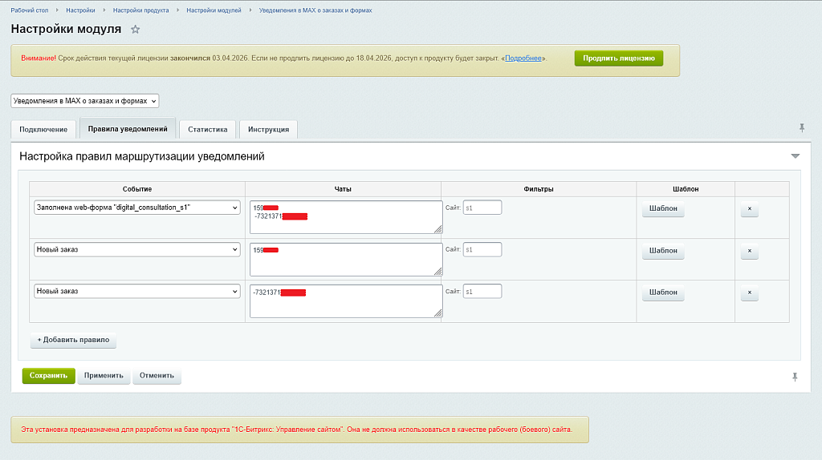
Task: Remove the third rule row with × button
Action: (x=749, y=293)
